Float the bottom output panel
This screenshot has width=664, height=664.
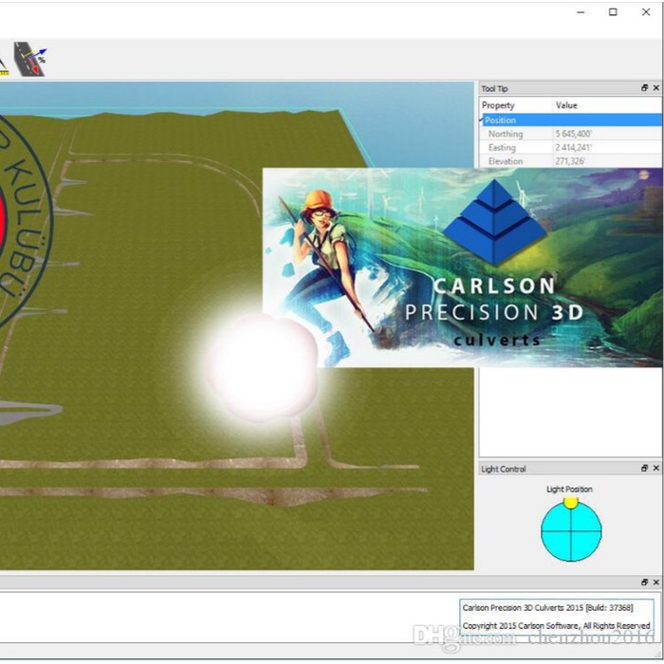tap(644, 582)
